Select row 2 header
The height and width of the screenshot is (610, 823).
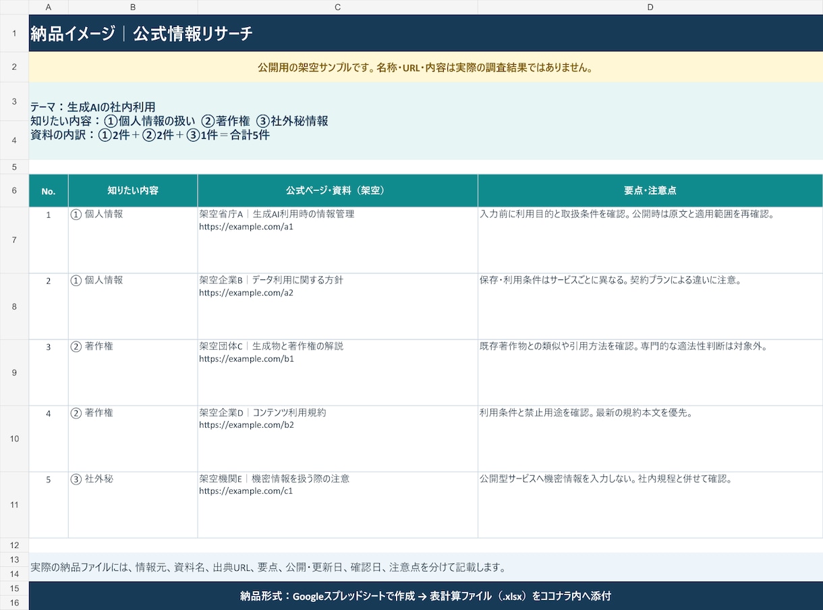click(14, 67)
